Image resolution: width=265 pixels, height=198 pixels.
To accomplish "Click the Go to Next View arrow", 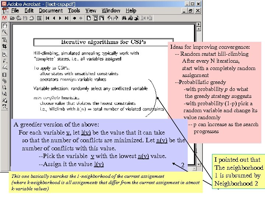I will pyautogui.click(x=81, y=18).
